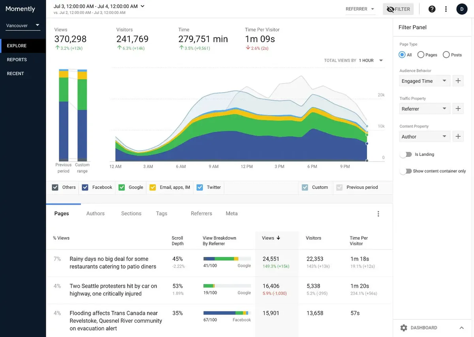
Task: Click the Dashboard gear icon
Action: (403, 328)
